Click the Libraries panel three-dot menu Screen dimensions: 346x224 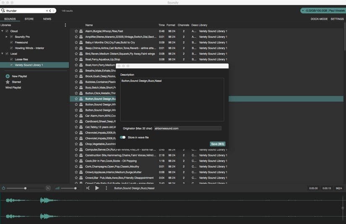(x=65, y=25)
